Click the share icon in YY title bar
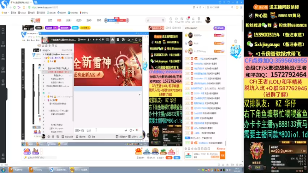Viewport: 308px width, 173px height. tap(100, 40)
